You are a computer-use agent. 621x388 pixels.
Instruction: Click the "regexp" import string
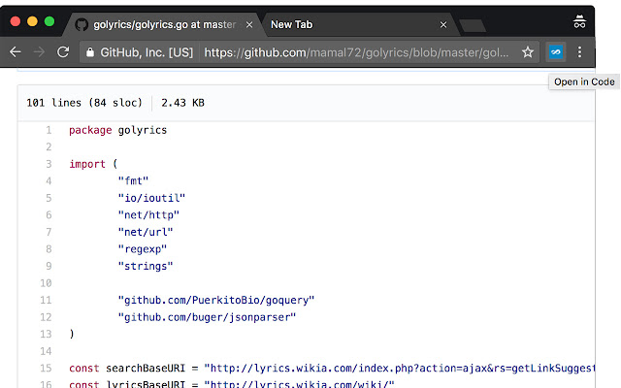[x=143, y=249]
